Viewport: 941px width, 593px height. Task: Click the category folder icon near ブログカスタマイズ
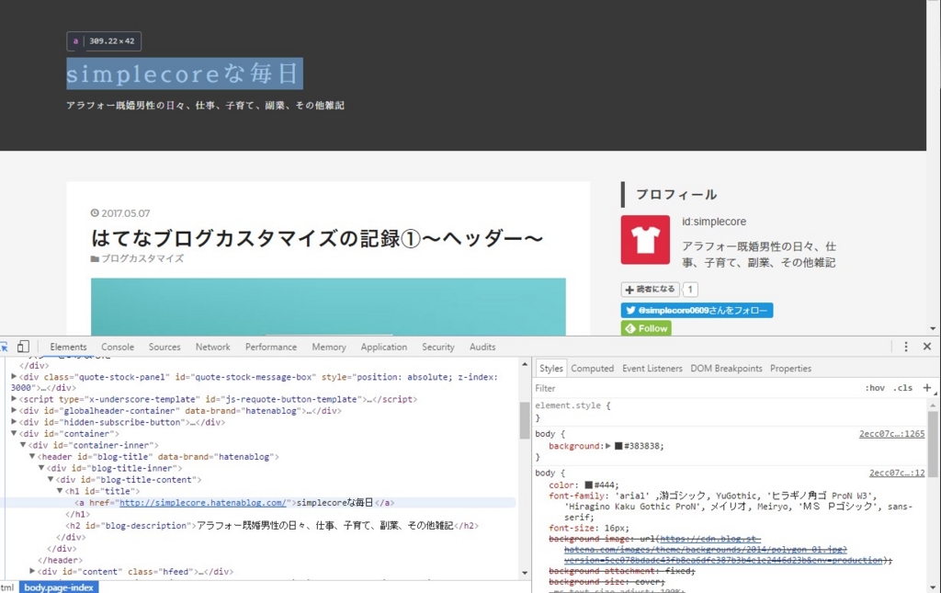point(95,258)
